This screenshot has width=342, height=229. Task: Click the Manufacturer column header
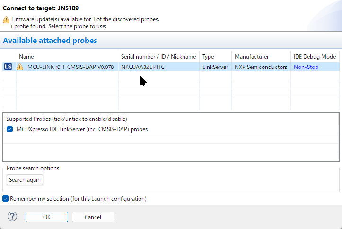(252, 57)
